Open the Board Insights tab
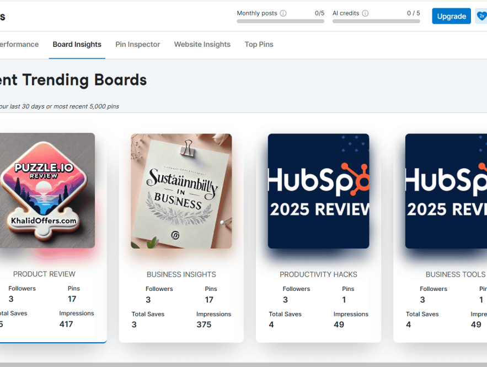487x367 pixels. point(77,45)
